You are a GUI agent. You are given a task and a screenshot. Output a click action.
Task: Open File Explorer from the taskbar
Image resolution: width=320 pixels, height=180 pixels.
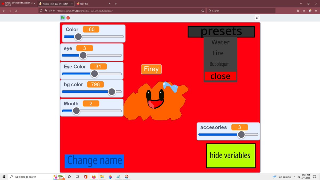pos(102,177)
